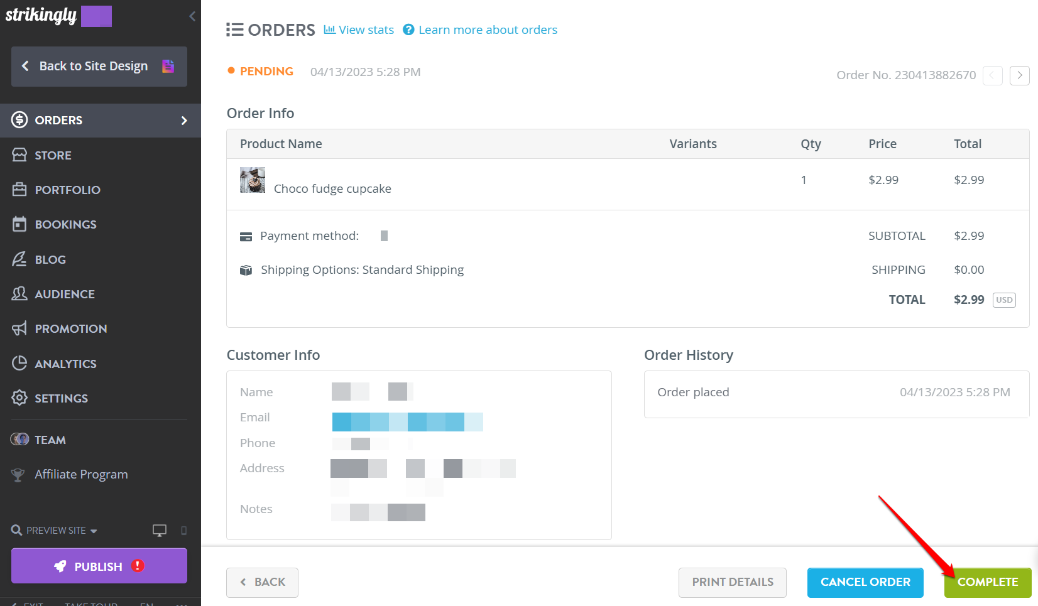Expand the Orders section chevron
The width and height of the screenshot is (1038, 606).
(184, 120)
